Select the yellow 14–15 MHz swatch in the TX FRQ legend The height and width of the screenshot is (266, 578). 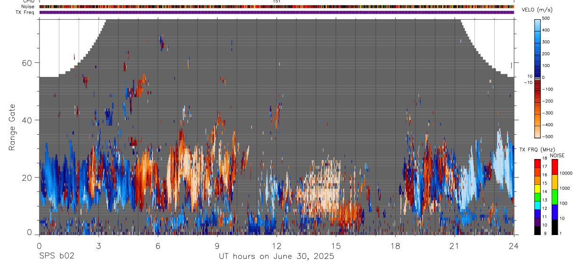click(538, 188)
